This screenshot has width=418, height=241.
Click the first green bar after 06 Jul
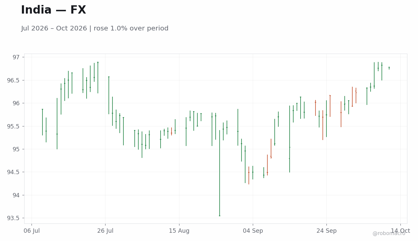42,122
